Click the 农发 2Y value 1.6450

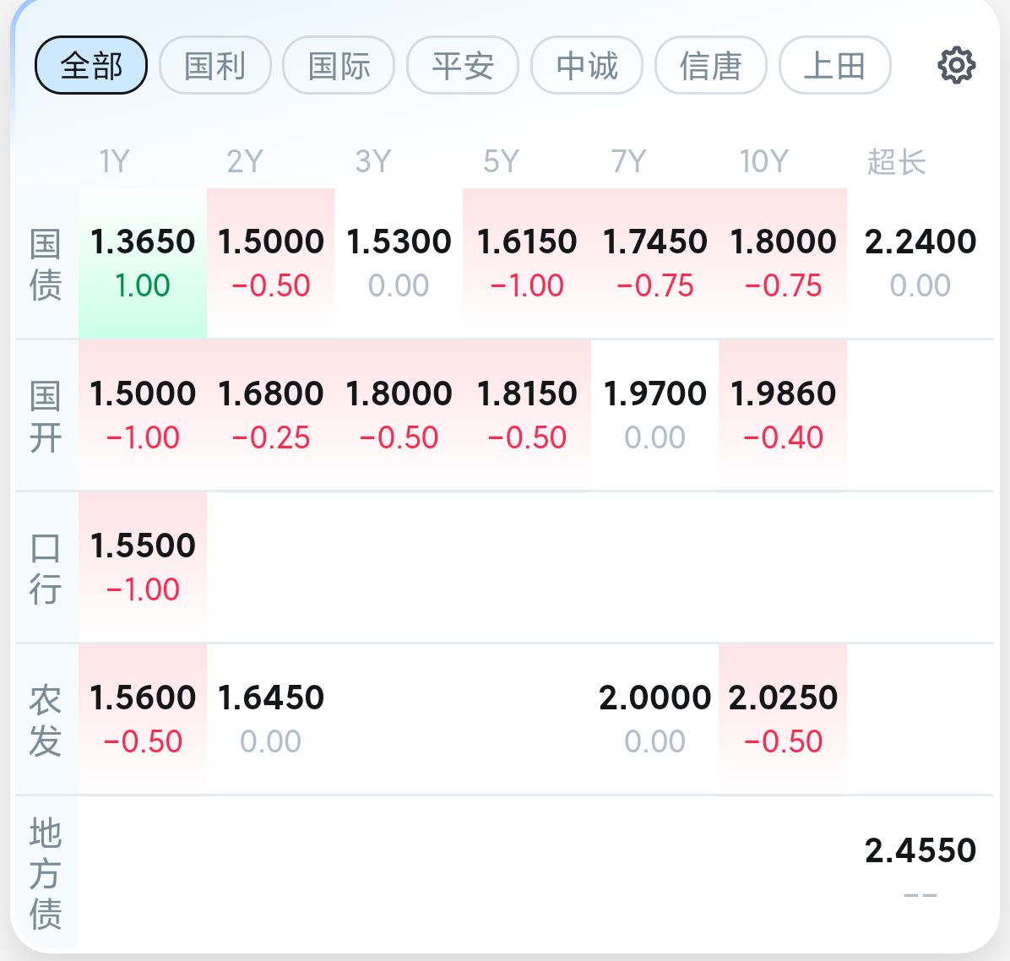271,719
